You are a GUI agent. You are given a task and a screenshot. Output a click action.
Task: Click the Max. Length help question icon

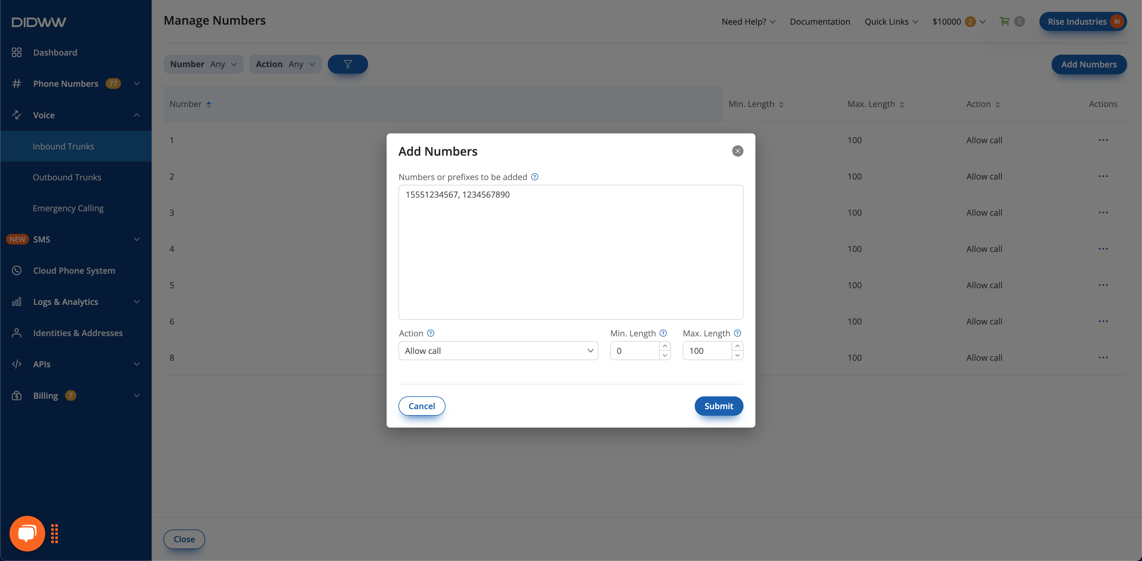click(737, 333)
